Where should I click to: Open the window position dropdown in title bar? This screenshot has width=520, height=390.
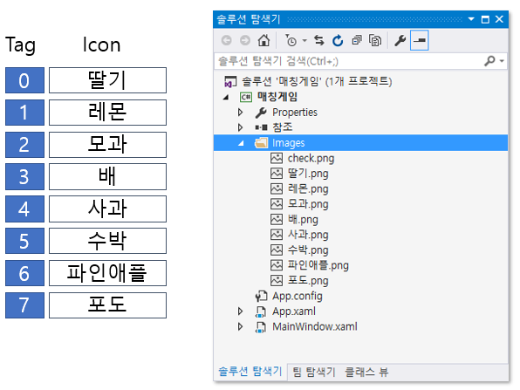tap(471, 19)
